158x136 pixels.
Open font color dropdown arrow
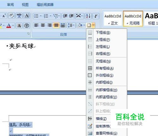pos(13,25)
